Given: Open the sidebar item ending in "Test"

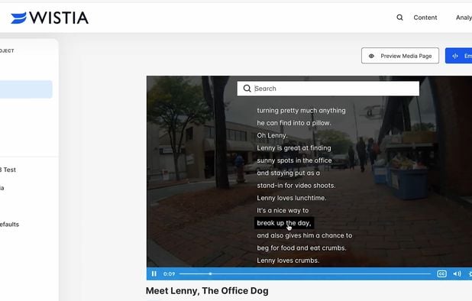Looking at the screenshot, I should point(8,170).
